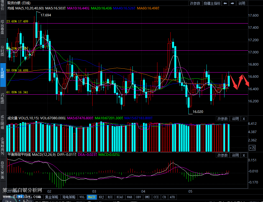This screenshot has height=202, width=263.
Task: Click the left arrow button for previous indicator
Action: coord(225,3)
